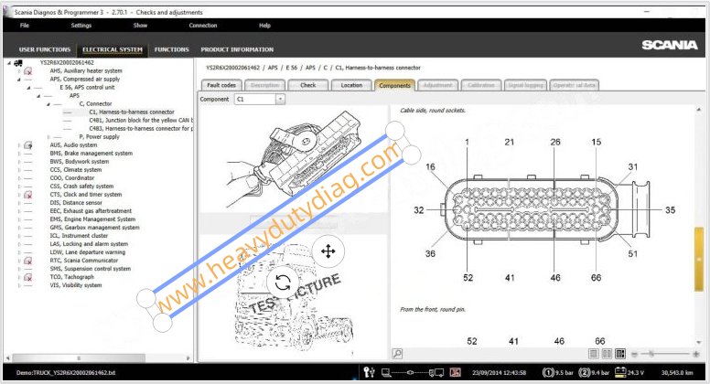Open the Fault codes tab
Screen dimensions: 710x384
click(x=221, y=85)
